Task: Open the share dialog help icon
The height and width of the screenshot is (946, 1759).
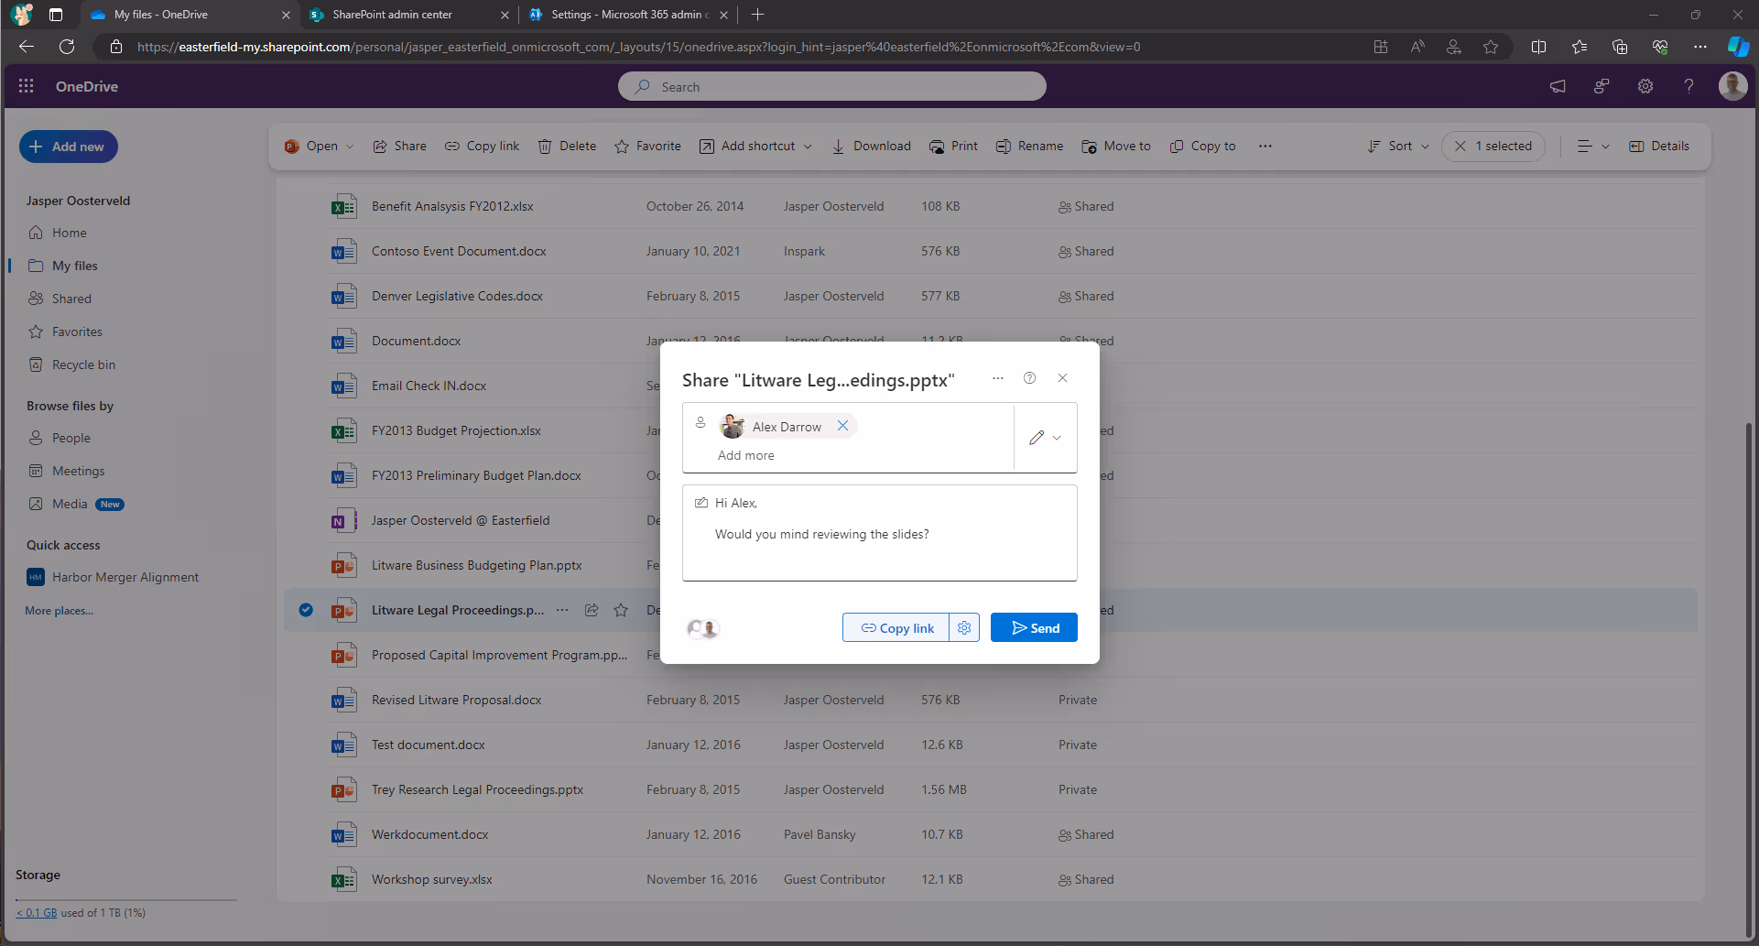Action: coord(1029,378)
